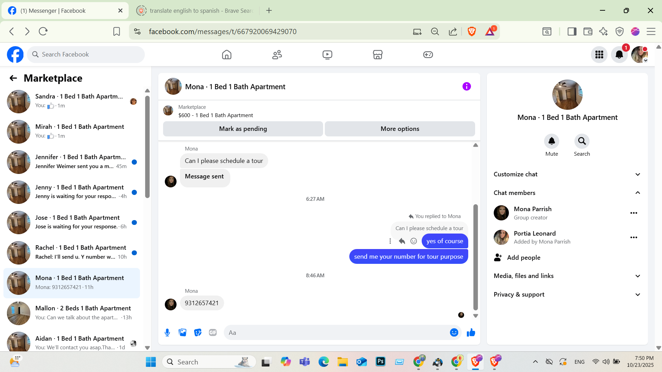Attach a photo using image icon
Viewport: 662px width, 372px height.
(x=182, y=332)
